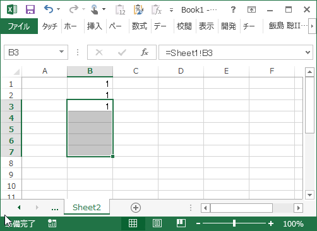Open the touch mode dropdown arrow

104,9
